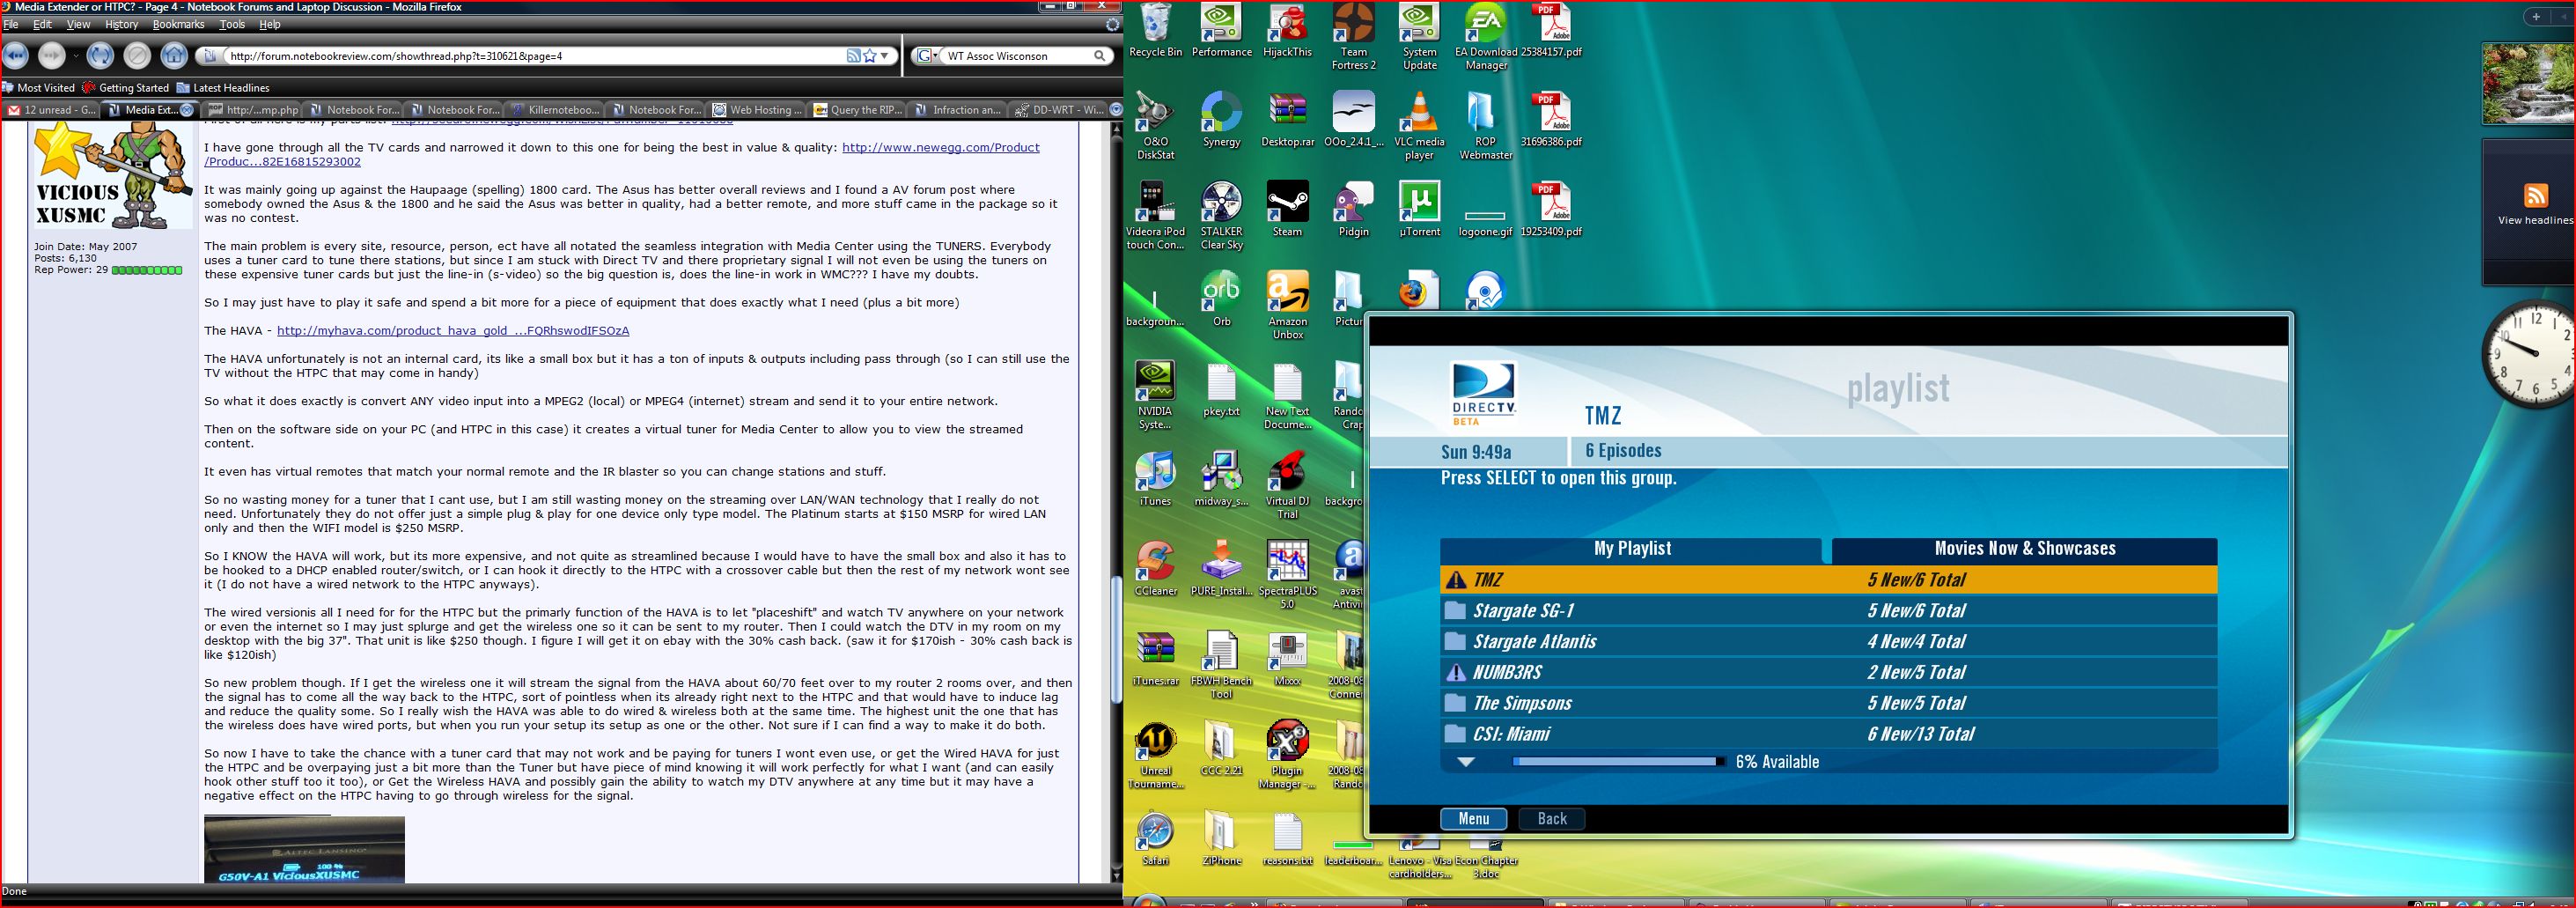Open the address bar history dropdown

pyautogui.click(x=884, y=56)
